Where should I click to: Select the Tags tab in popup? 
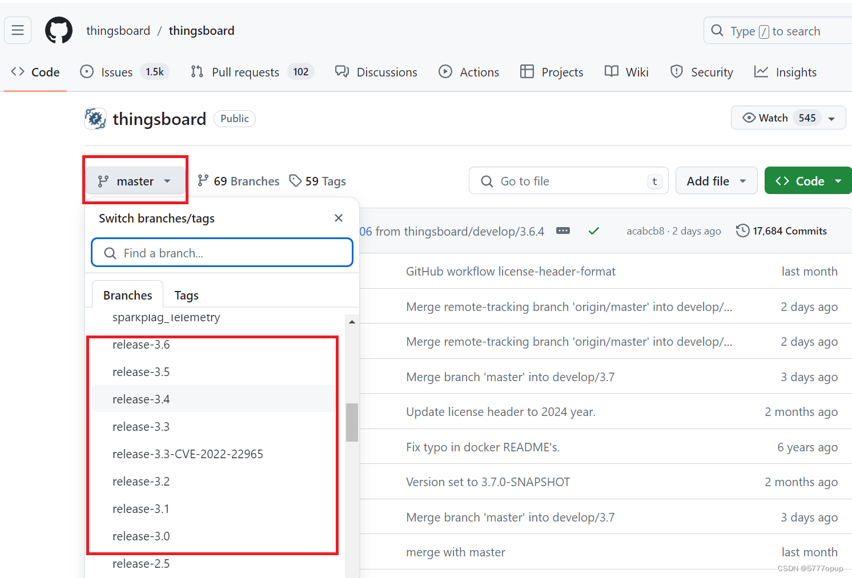[x=187, y=295]
